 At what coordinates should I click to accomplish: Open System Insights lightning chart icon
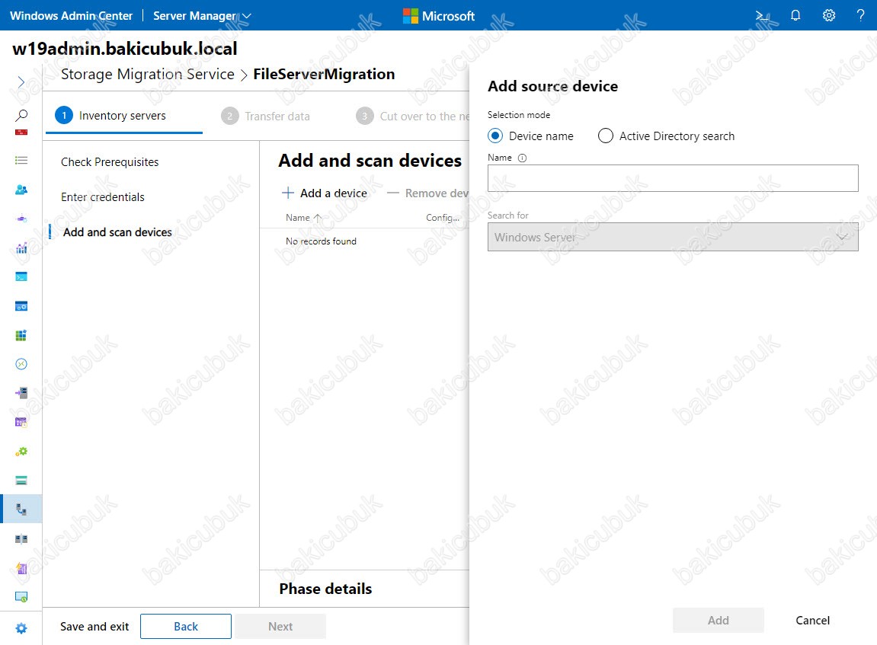click(21, 568)
